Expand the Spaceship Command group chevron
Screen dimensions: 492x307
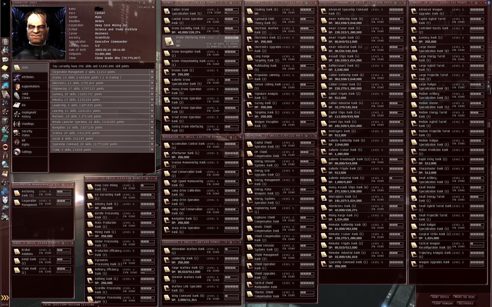pos(152,144)
